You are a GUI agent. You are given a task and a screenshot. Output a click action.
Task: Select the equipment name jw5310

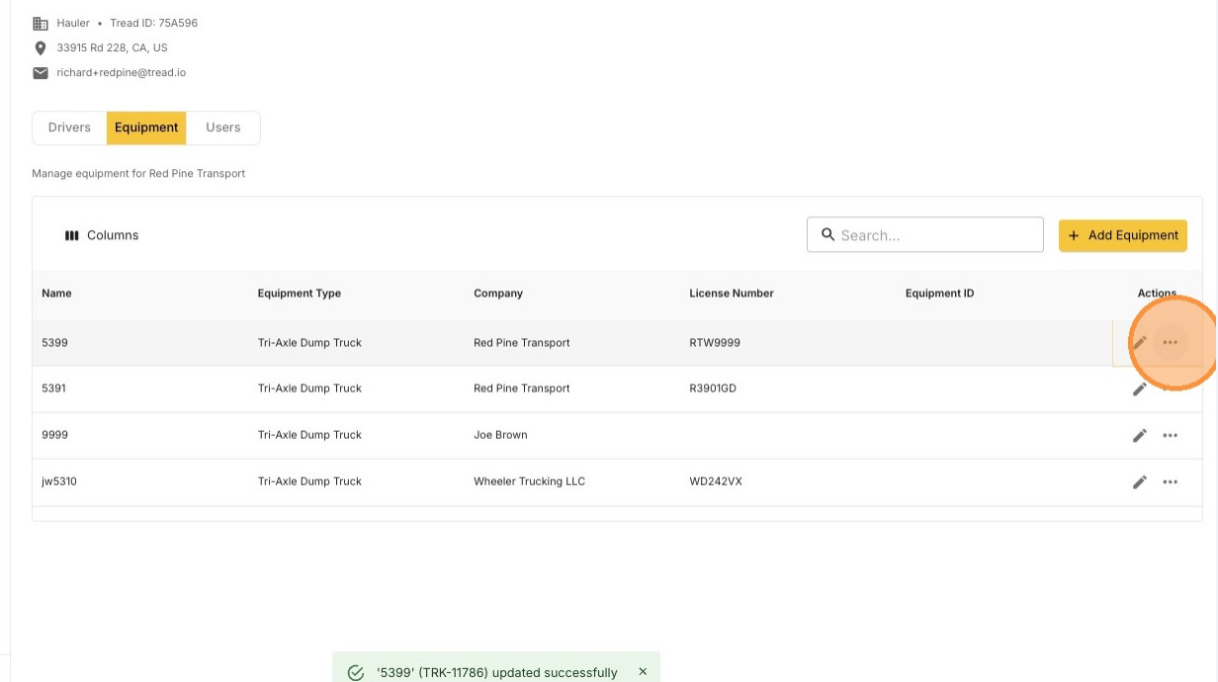pos(59,481)
